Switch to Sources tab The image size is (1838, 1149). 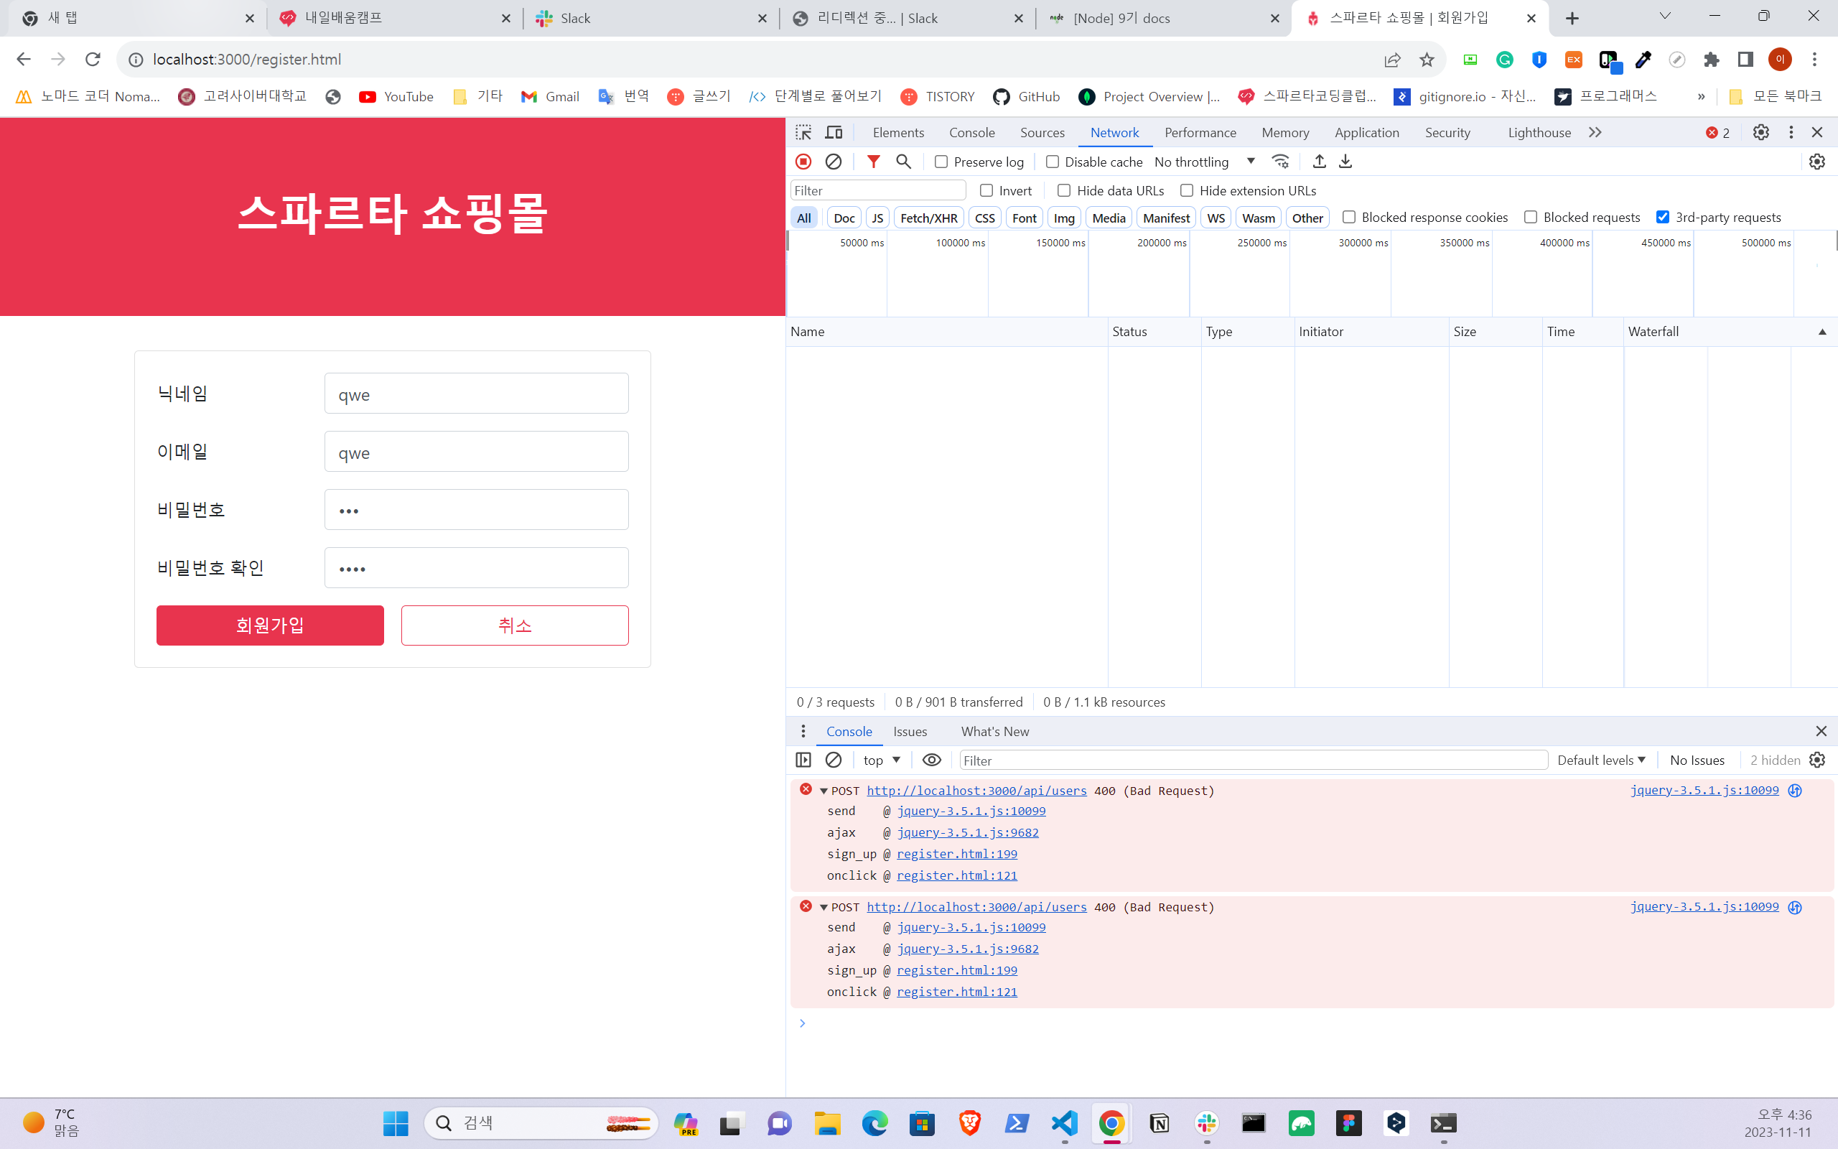click(1042, 132)
